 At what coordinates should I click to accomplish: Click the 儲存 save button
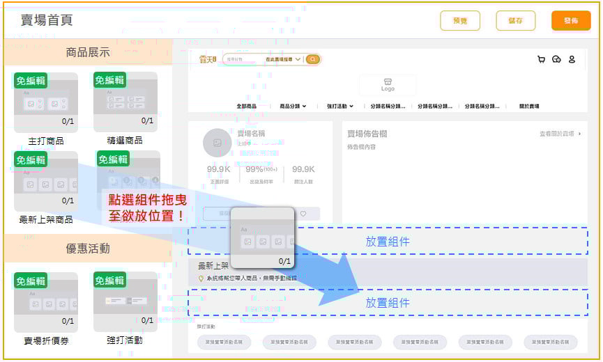pos(515,21)
